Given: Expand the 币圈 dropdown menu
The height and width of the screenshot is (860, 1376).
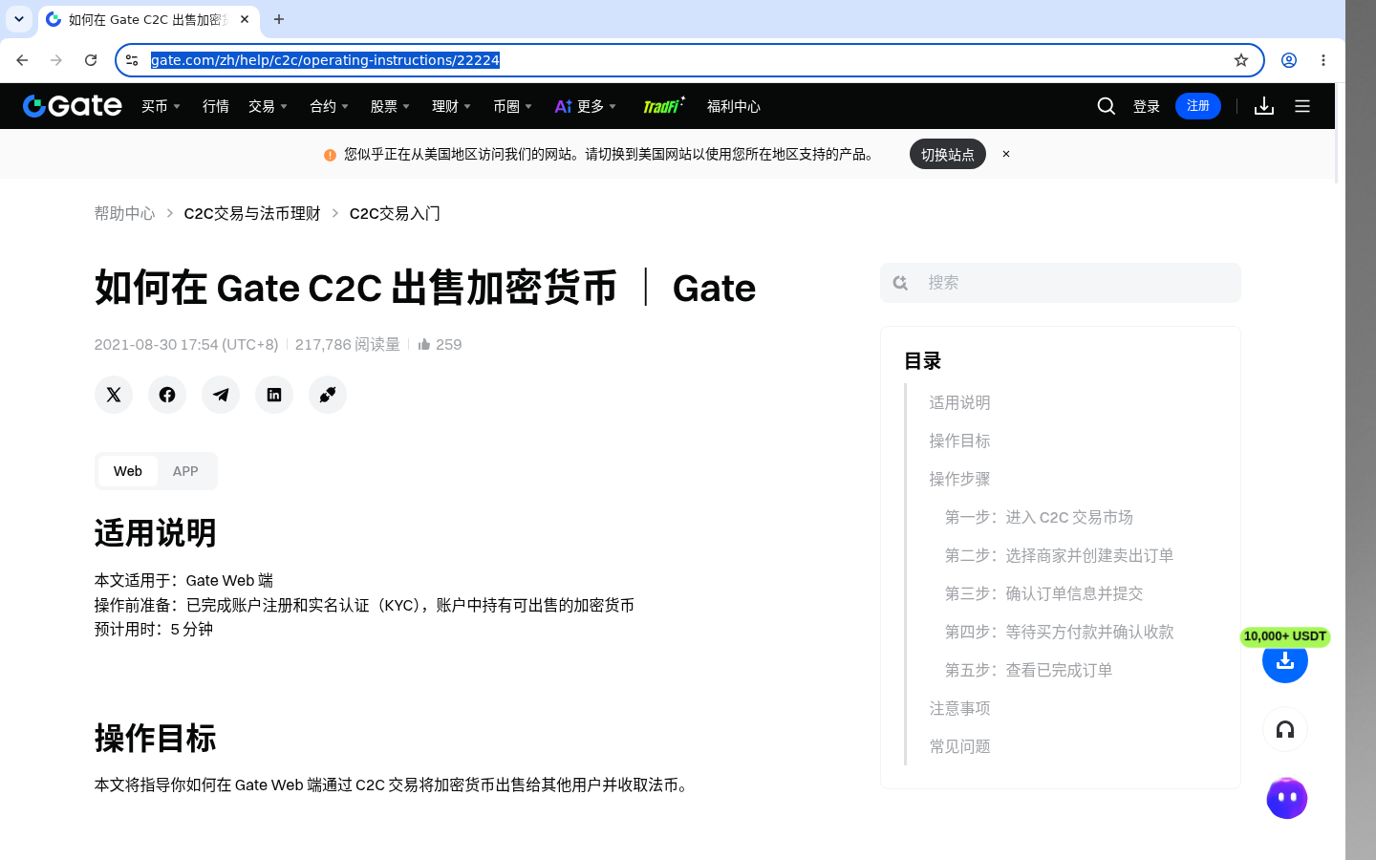Looking at the screenshot, I should coord(513,106).
